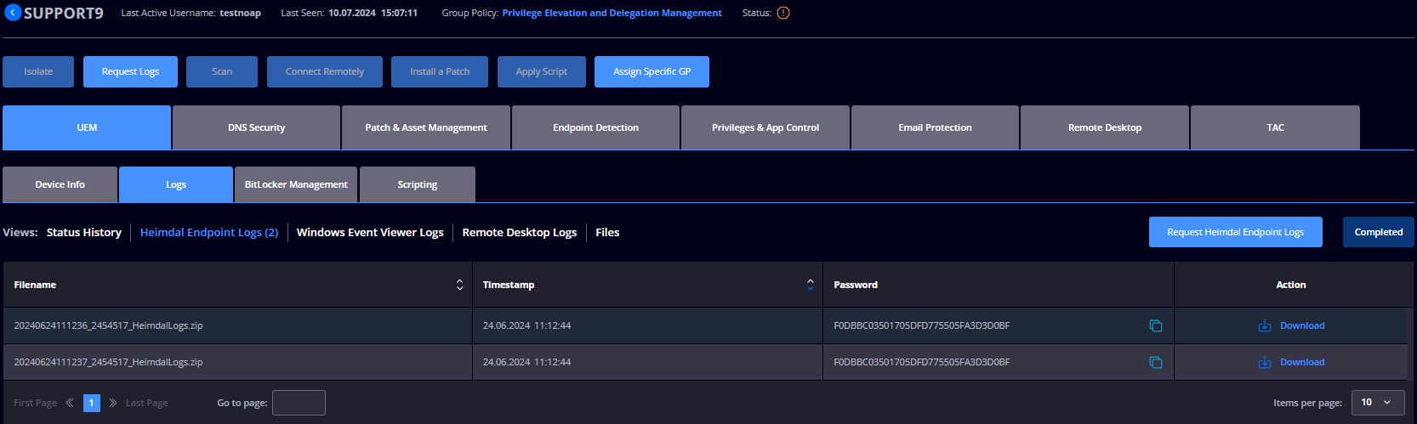Viewport: 1417px width, 424px height.
Task: Click the Isolate button
Action: pos(38,71)
